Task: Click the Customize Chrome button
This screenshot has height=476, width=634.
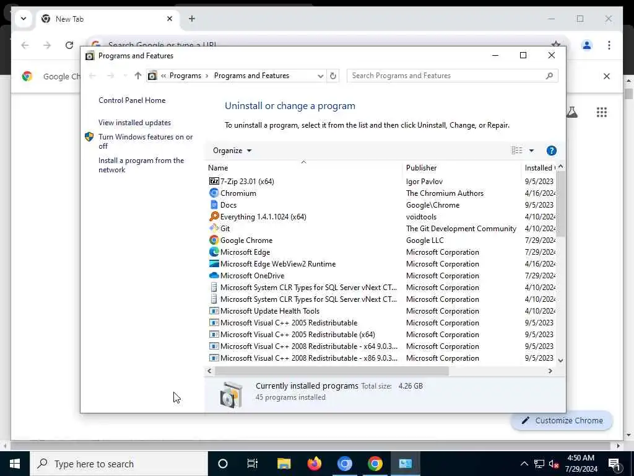Action: point(562,421)
